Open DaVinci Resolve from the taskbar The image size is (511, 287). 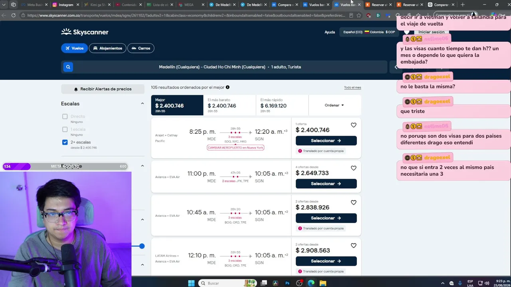tap(275, 283)
